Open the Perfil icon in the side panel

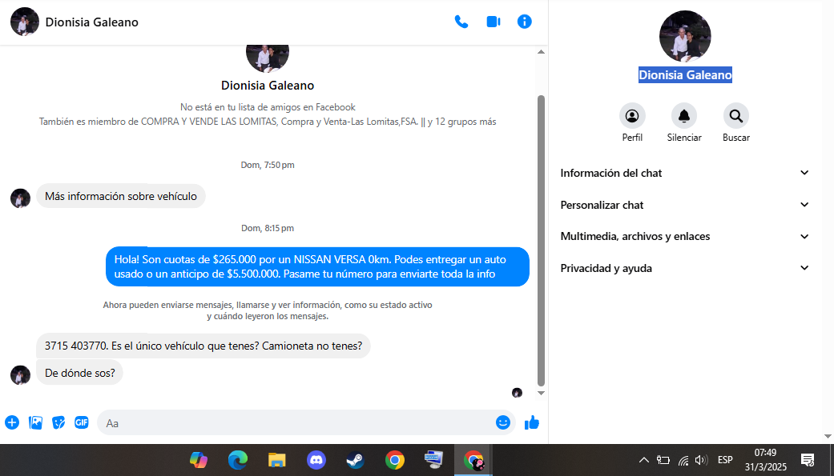coord(632,116)
